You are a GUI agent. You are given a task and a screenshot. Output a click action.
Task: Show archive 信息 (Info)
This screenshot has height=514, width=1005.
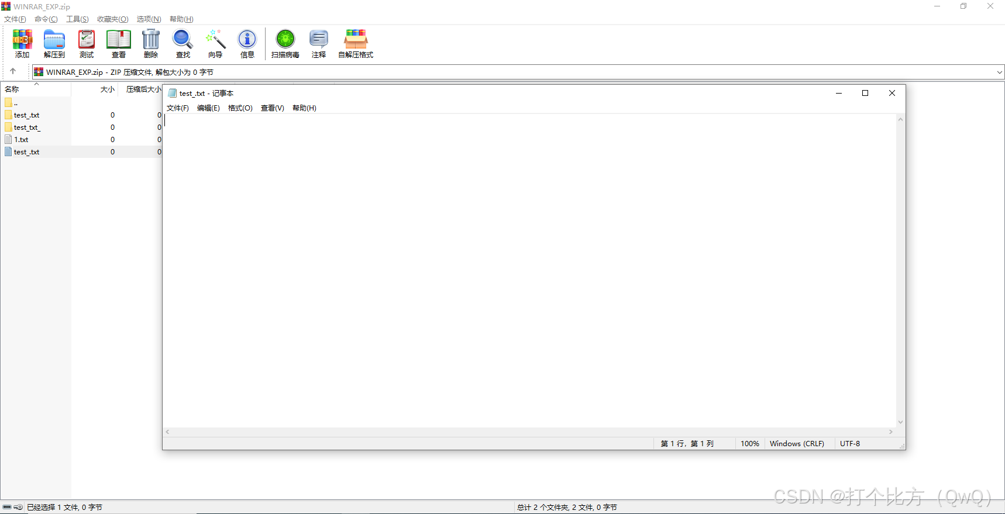click(x=247, y=44)
